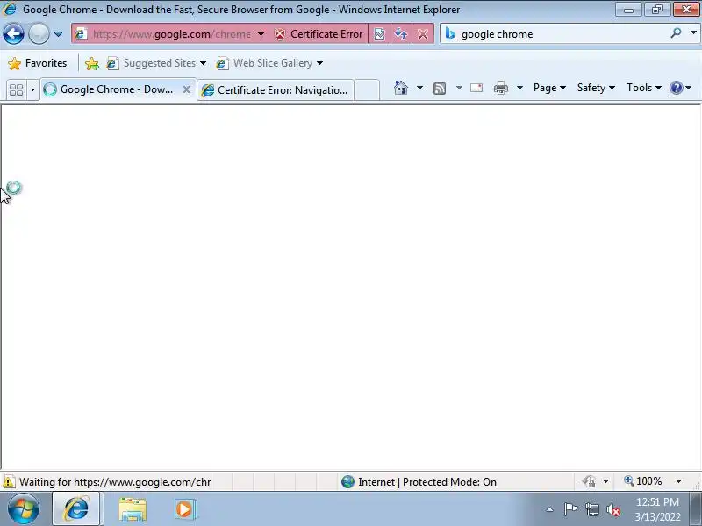Click the greyed Forward navigation button
The height and width of the screenshot is (526, 702).
(x=39, y=33)
